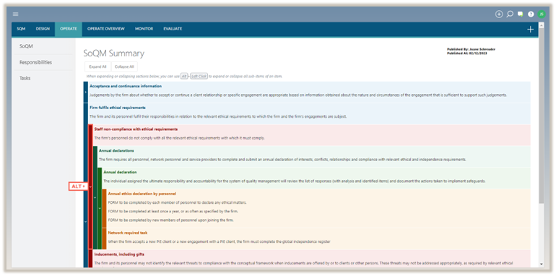Click the scrollbar down arrow
Viewport: 556px width, 276px height.
pyautogui.click(x=541, y=264)
